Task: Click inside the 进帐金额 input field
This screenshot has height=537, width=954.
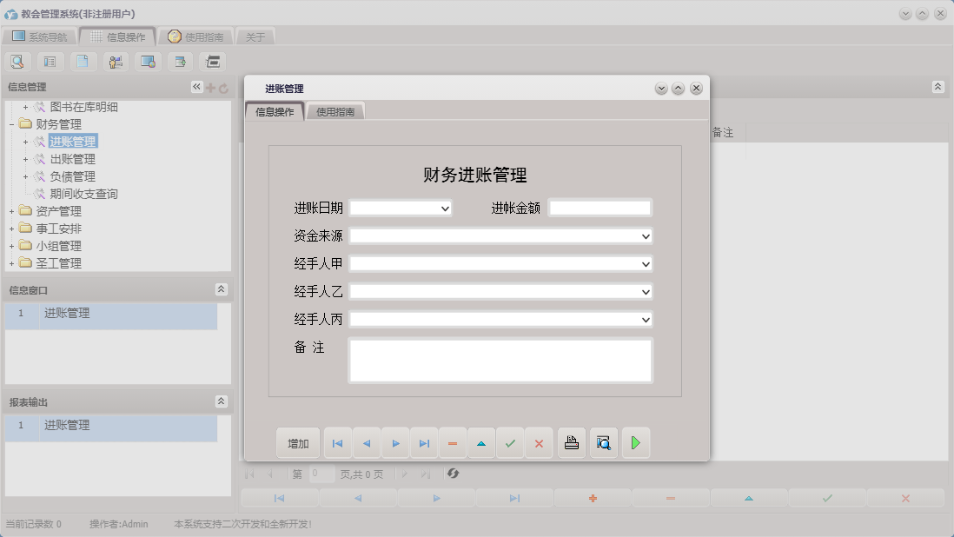Action: [x=598, y=208]
